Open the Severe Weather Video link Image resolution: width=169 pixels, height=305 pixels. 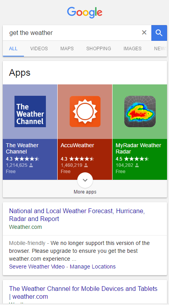tap(37, 267)
